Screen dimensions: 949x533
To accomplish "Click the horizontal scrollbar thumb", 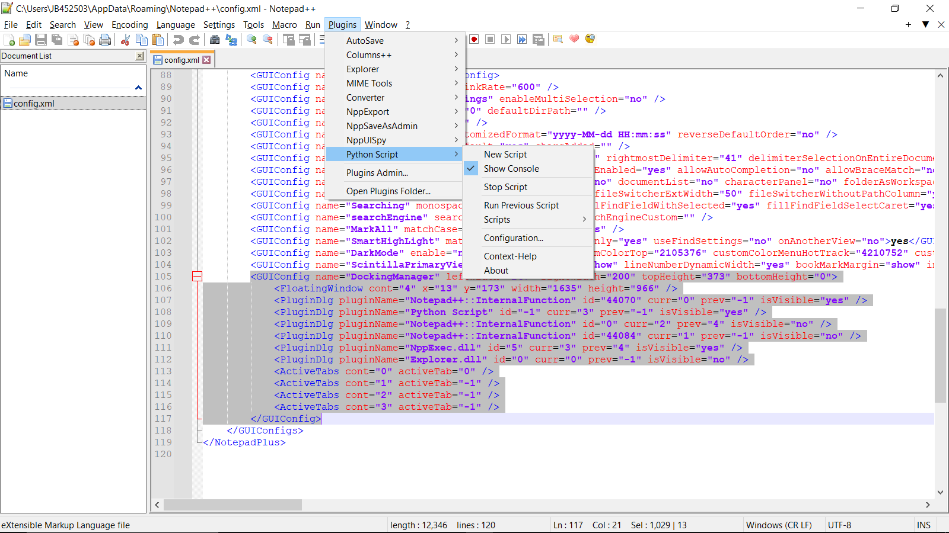I will coord(233,505).
